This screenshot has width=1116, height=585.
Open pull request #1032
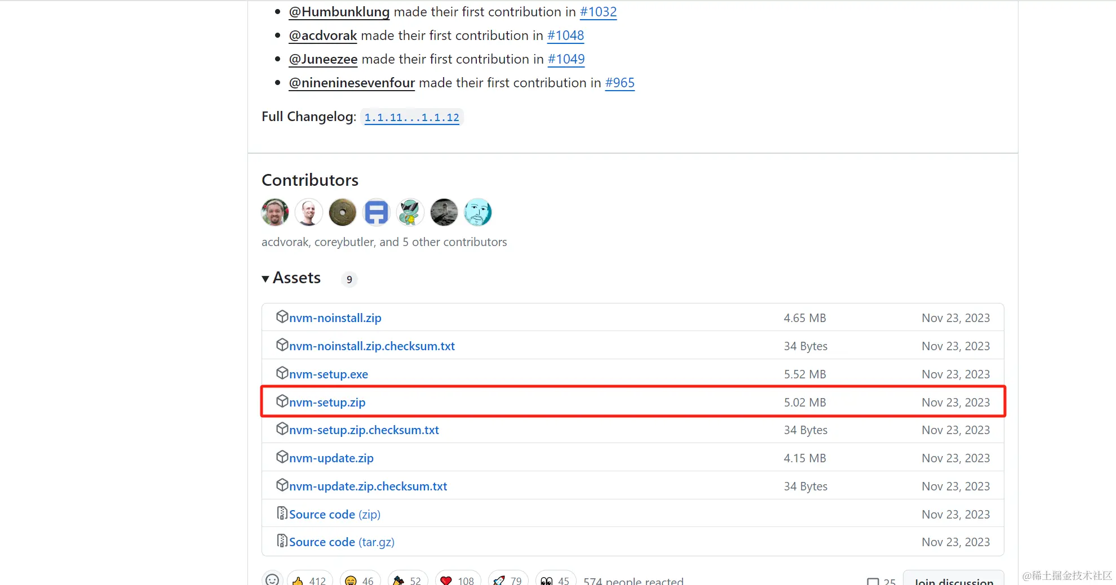click(598, 12)
